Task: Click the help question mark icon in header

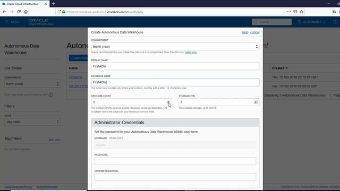Action: (x=335, y=22)
